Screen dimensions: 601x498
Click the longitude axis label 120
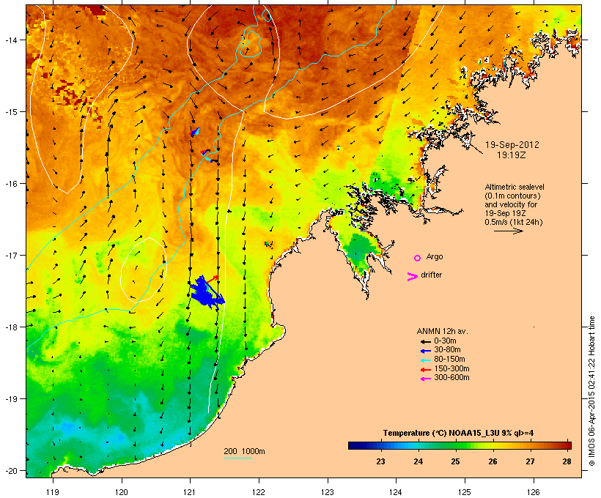[122, 492]
